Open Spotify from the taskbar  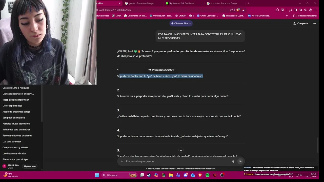pyautogui.click(x=208, y=175)
